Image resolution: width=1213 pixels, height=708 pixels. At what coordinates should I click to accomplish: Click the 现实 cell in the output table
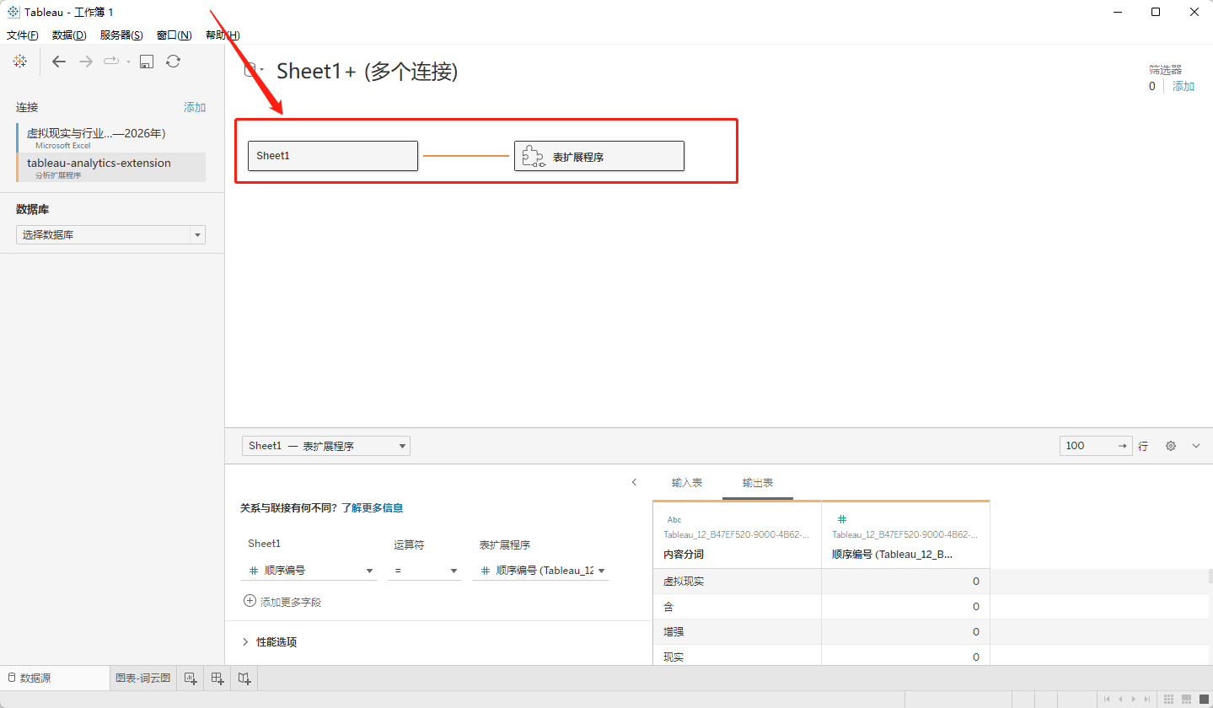(x=738, y=657)
